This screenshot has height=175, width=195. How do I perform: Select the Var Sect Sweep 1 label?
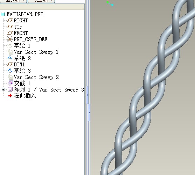pos(36,52)
